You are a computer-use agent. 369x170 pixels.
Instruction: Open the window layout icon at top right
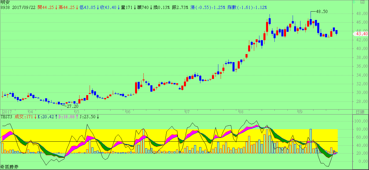[363, 2]
